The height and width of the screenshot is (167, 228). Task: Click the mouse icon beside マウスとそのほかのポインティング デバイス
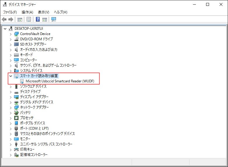pos(16,133)
